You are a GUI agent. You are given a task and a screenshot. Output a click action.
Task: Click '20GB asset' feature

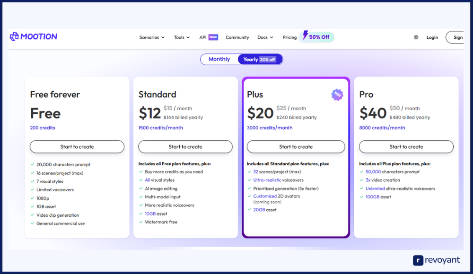click(264, 210)
